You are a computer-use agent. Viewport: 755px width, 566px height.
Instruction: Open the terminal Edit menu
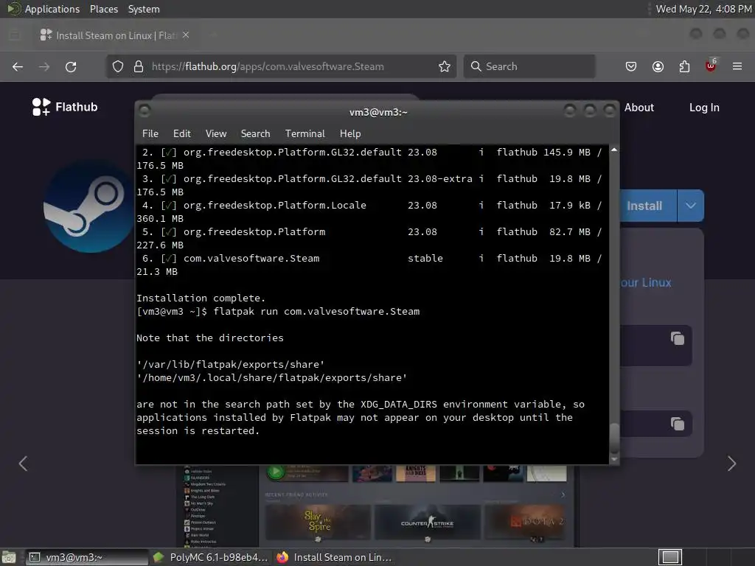pyautogui.click(x=182, y=133)
